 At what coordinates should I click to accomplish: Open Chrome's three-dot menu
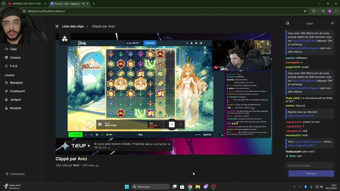pyautogui.click(x=336, y=11)
